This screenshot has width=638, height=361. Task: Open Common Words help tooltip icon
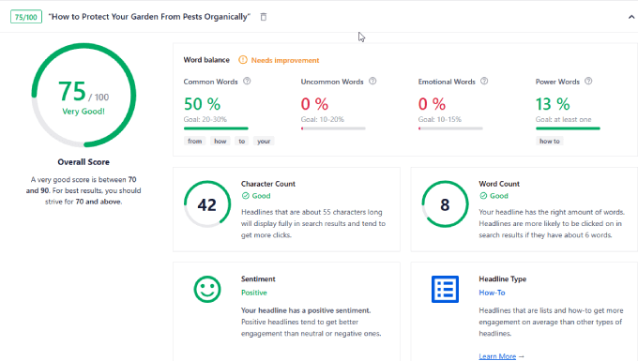(x=247, y=82)
